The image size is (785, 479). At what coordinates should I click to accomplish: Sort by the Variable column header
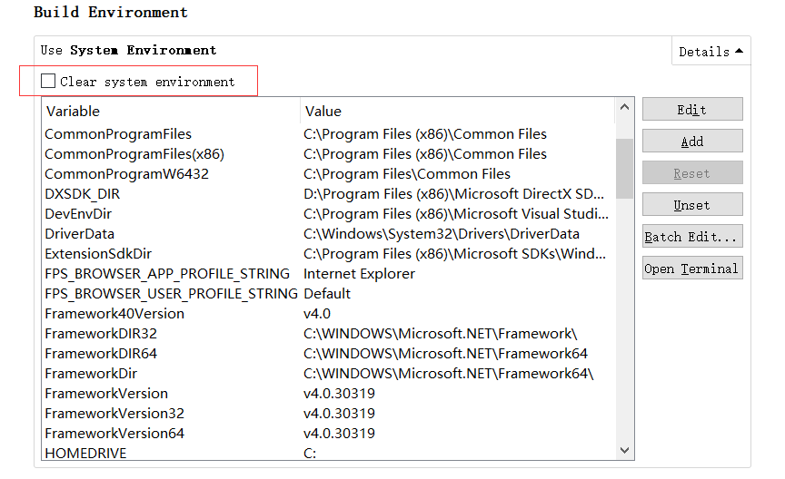(171, 111)
